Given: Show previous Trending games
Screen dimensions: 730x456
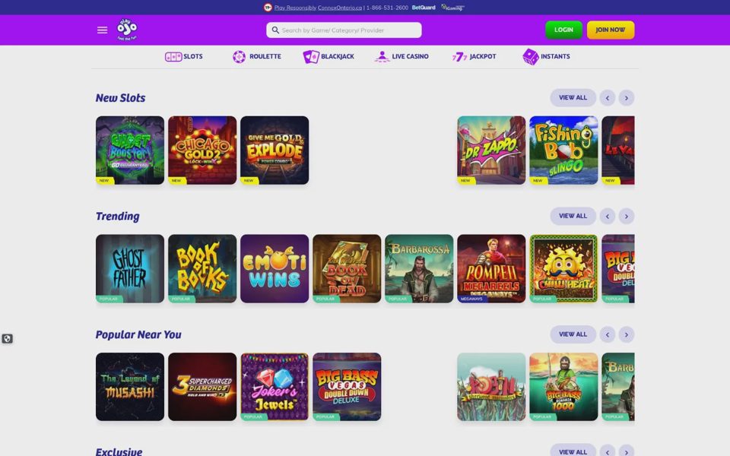Looking at the screenshot, I should coord(607,216).
